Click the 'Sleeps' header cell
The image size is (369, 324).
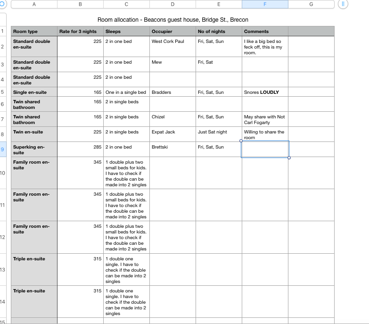[126, 31]
